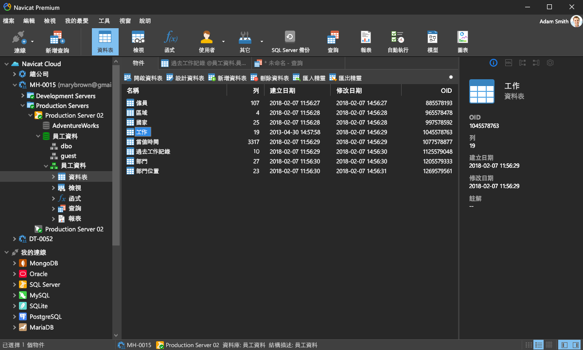The height and width of the screenshot is (350, 583).
Task: Select MariaDB connection in tree
Action: coord(42,327)
